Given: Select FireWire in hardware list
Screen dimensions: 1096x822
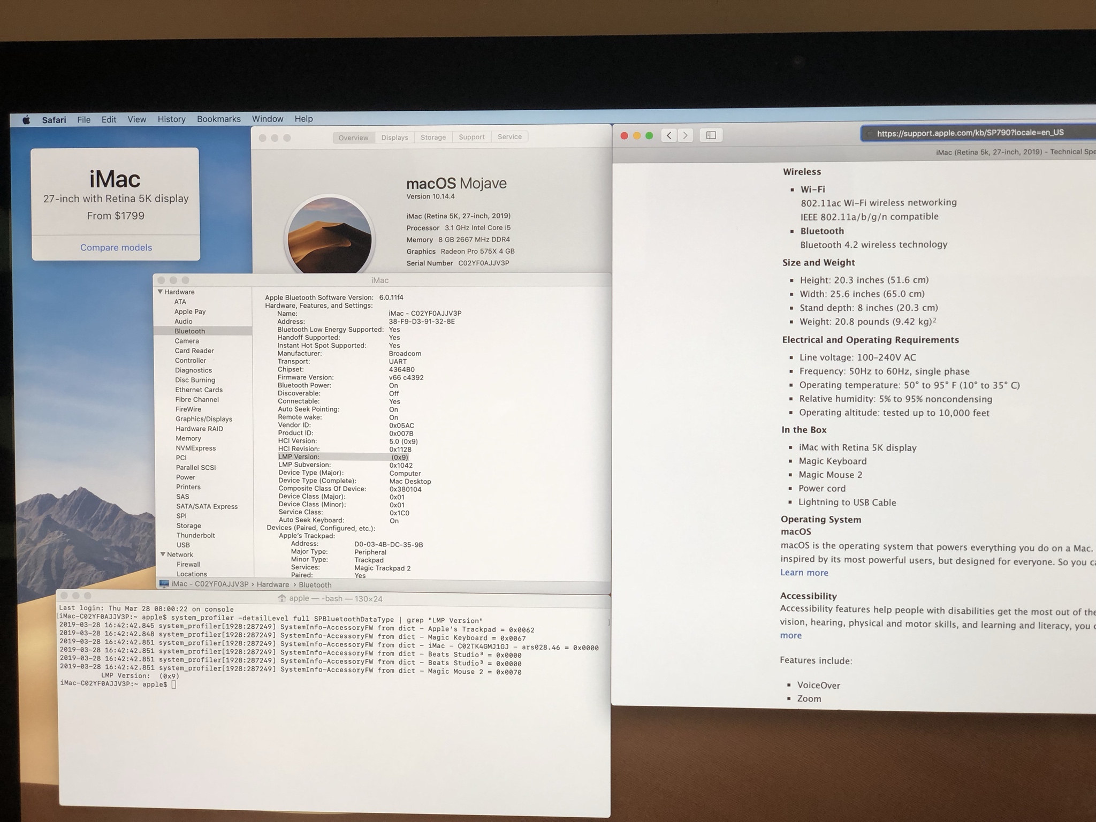Looking at the screenshot, I should (188, 409).
